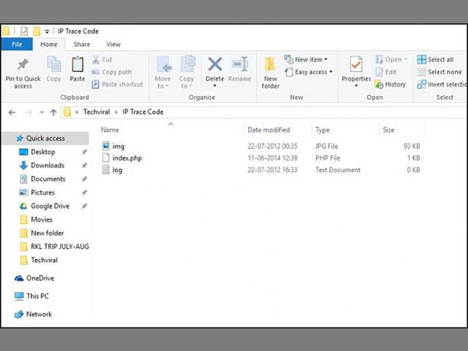
Task: Go up one level with Up arrow
Action: (53, 112)
